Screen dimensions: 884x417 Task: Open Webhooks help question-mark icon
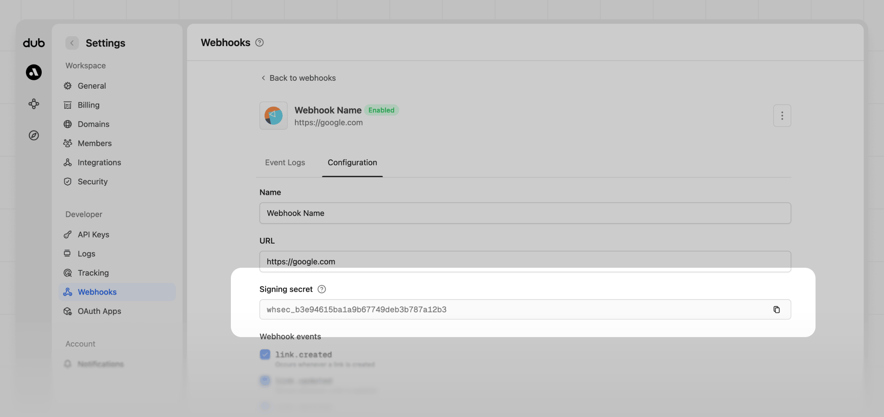pyautogui.click(x=259, y=43)
